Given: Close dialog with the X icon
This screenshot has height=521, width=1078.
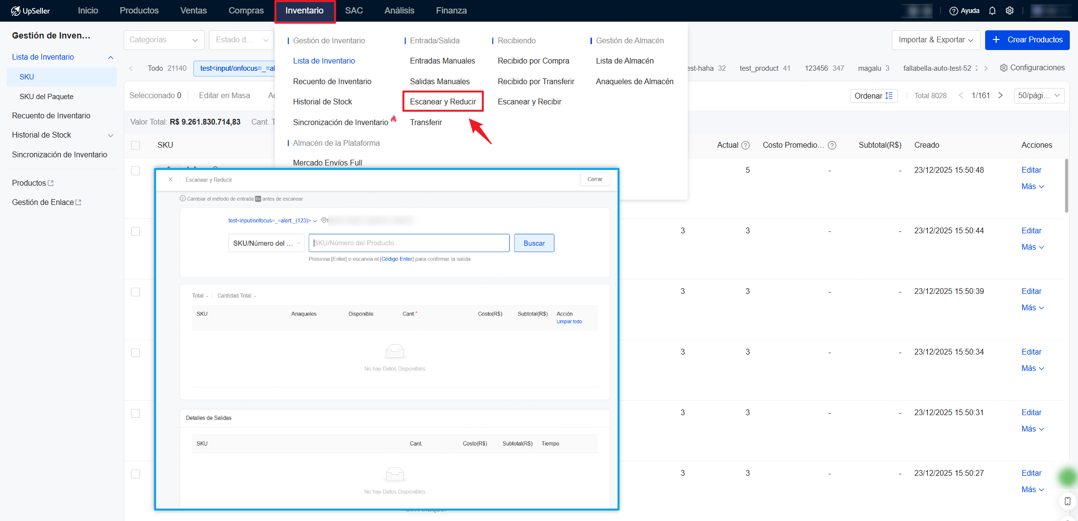Looking at the screenshot, I should tap(170, 179).
